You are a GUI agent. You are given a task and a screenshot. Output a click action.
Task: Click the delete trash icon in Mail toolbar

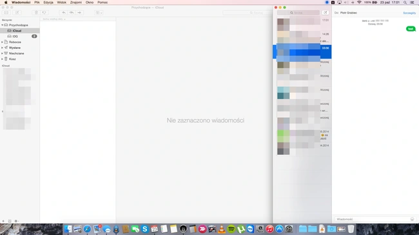pyautogui.click(x=36, y=12)
